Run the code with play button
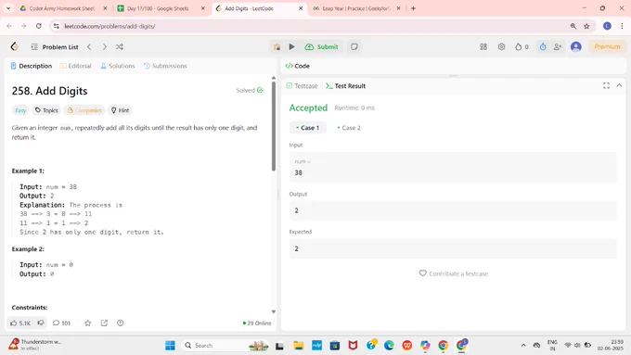The height and width of the screenshot is (355, 631). 291,46
